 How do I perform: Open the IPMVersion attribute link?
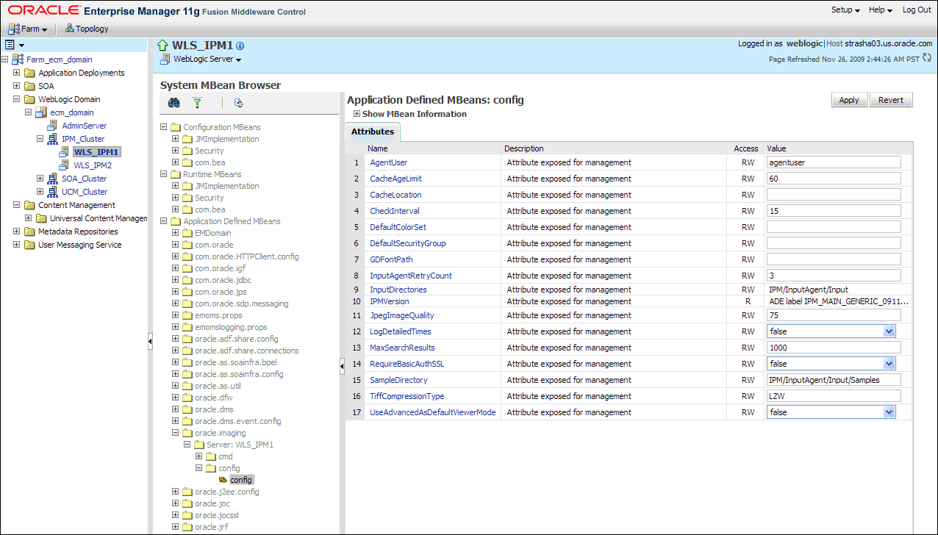[390, 301]
